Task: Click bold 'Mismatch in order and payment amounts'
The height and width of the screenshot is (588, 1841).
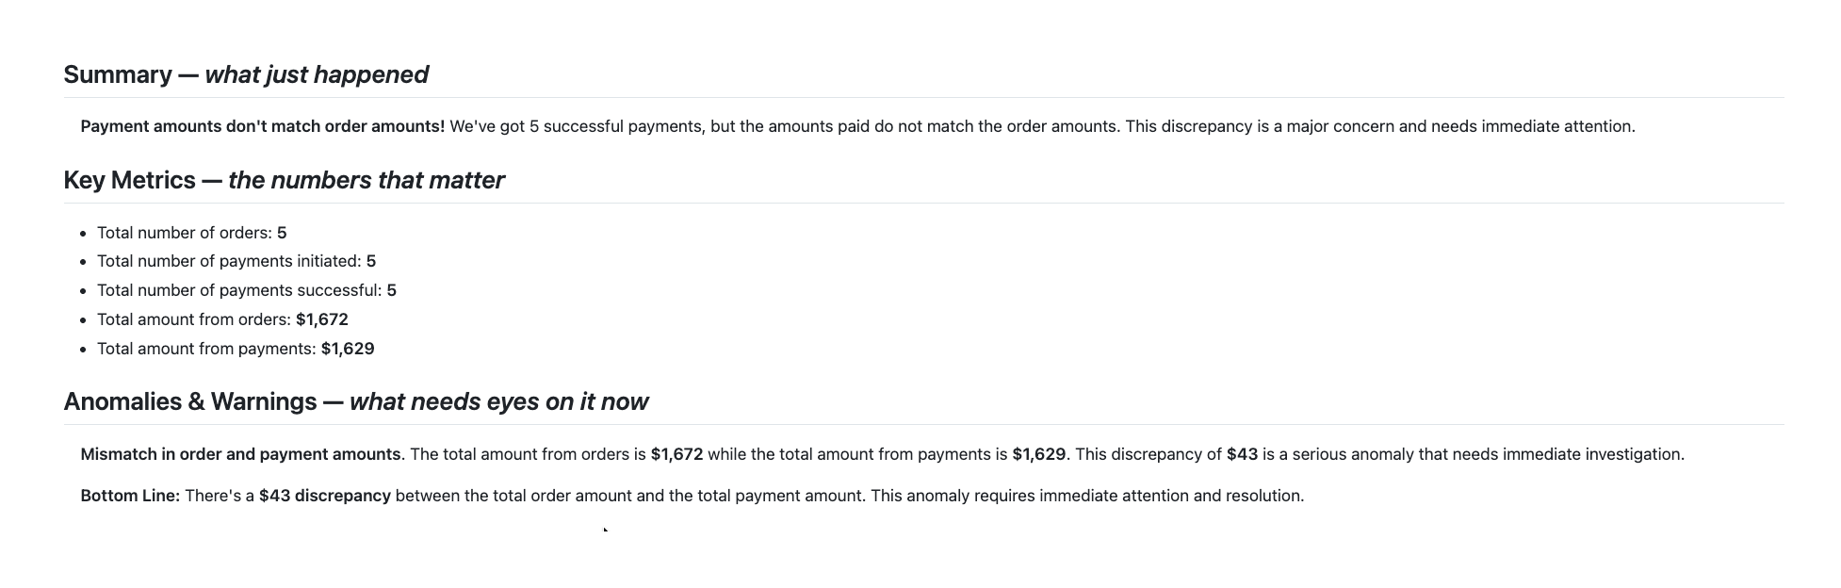Action: pyautogui.click(x=240, y=454)
